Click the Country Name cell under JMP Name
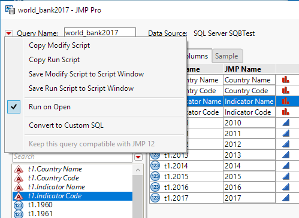This screenshot has height=218, width=299. click(249, 80)
